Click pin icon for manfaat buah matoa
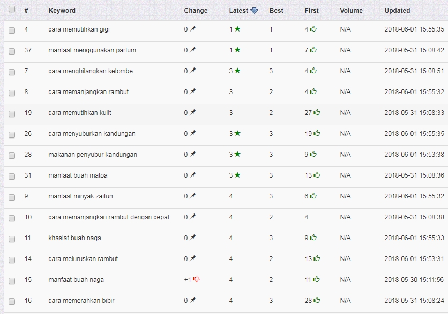This screenshot has width=448, height=314. (193, 174)
